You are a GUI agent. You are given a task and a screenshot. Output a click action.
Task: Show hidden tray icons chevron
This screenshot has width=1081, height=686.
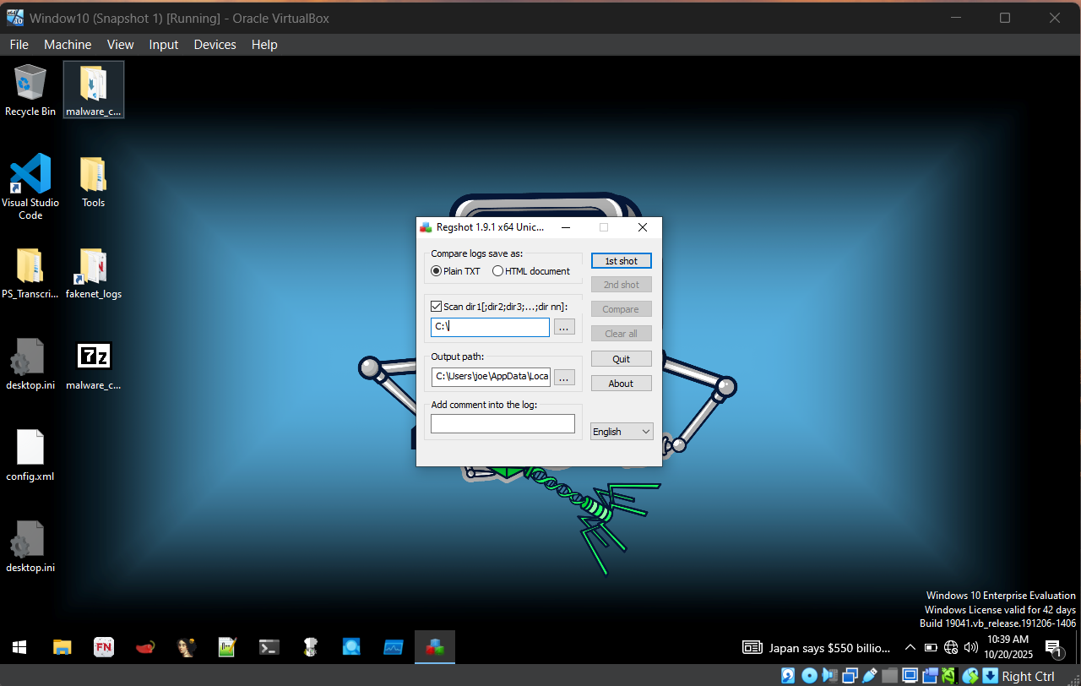(910, 648)
